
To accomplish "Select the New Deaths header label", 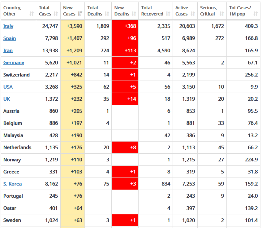I will [x=122, y=11].
